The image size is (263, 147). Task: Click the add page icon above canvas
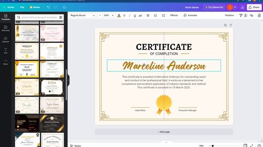coord(231,25)
